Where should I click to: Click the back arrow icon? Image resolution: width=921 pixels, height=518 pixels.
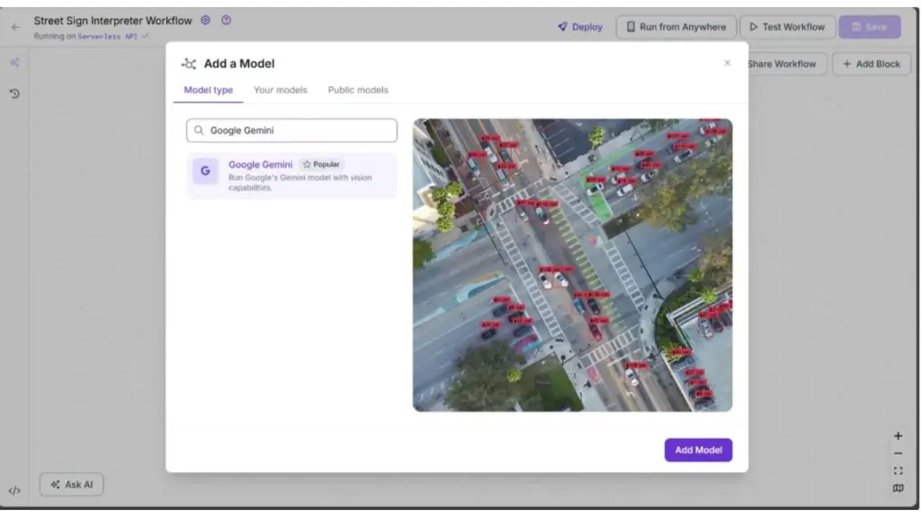(x=16, y=27)
